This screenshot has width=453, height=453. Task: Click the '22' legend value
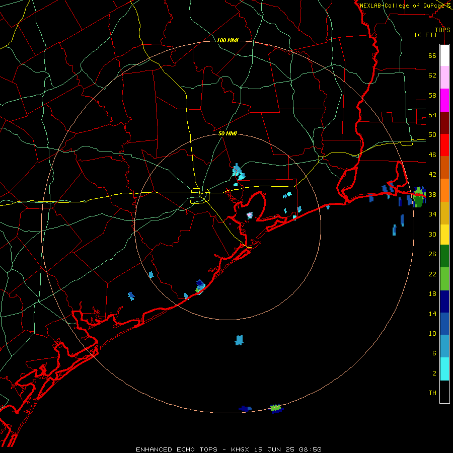[432, 274]
